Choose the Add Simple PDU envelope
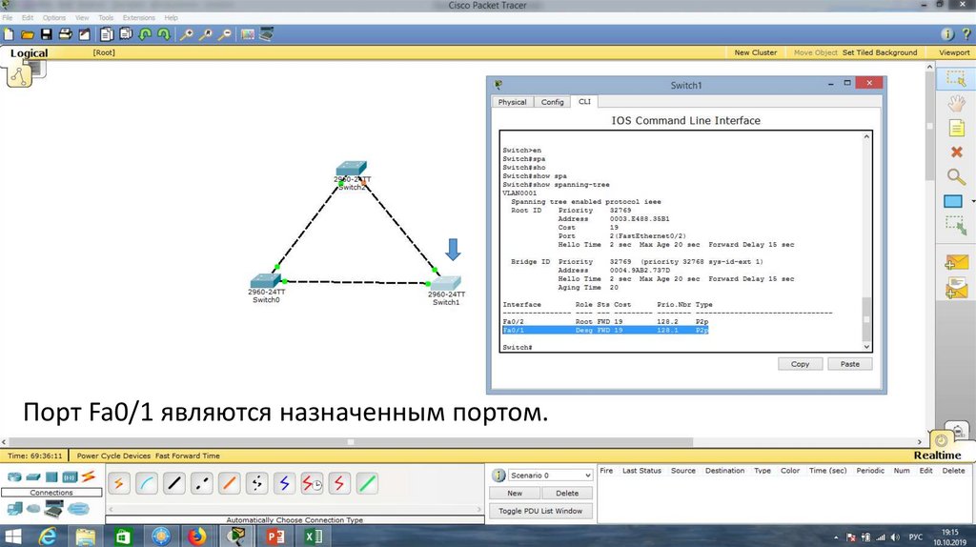976x547 pixels. [x=956, y=263]
